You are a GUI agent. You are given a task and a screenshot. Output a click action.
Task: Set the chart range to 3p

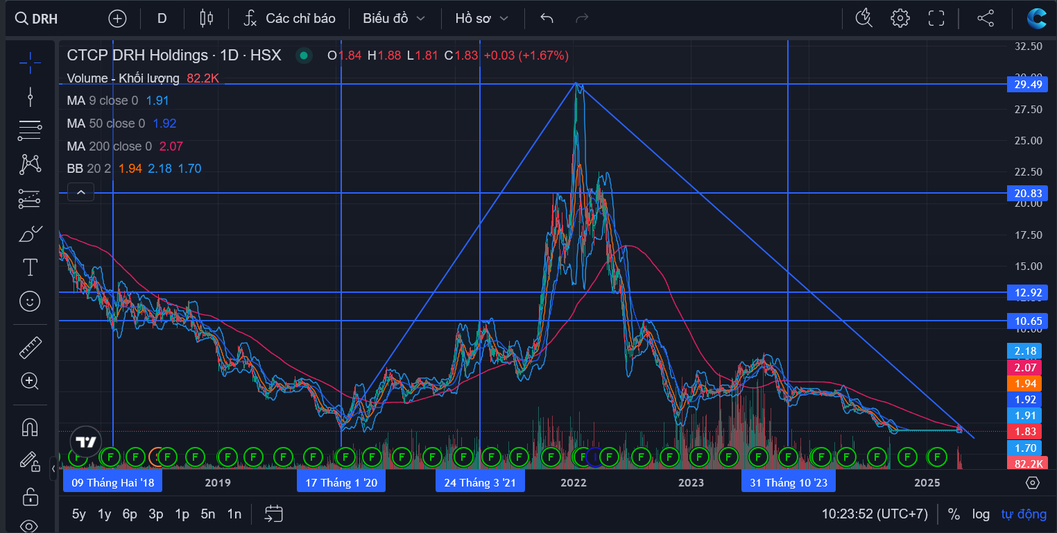(156, 514)
